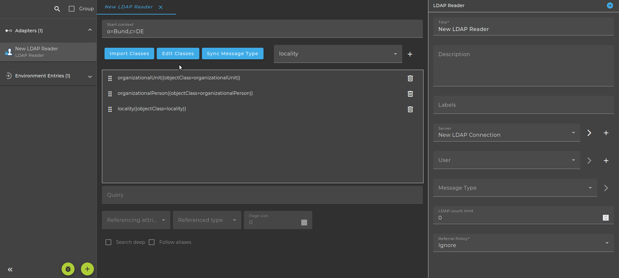Close the New LDAP Reader tab
Image resolution: width=619 pixels, height=278 pixels.
[161, 7]
